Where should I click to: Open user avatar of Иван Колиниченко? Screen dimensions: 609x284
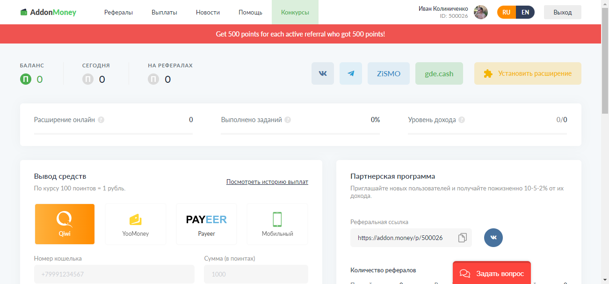[x=481, y=12]
